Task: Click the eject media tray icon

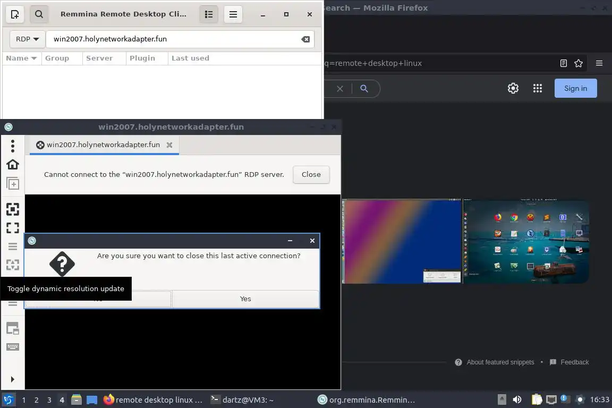Action: pos(502,400)
